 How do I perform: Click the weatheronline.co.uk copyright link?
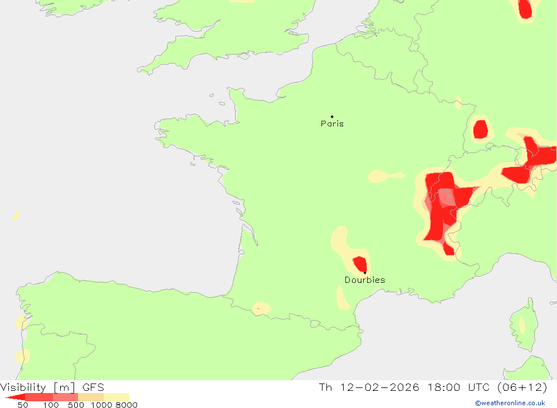(510, 403)
